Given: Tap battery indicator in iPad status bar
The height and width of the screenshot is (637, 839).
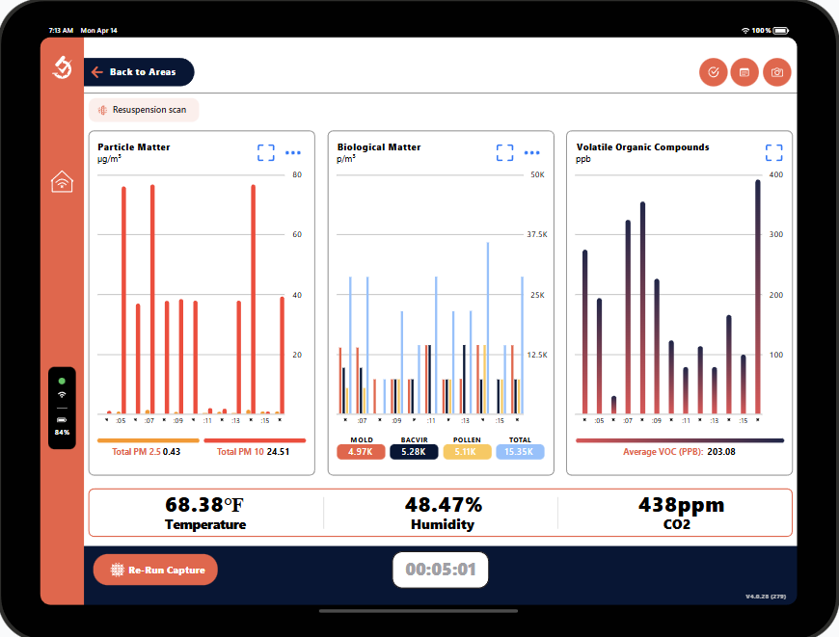Looking at the screenshot, I should pos(781,31).
